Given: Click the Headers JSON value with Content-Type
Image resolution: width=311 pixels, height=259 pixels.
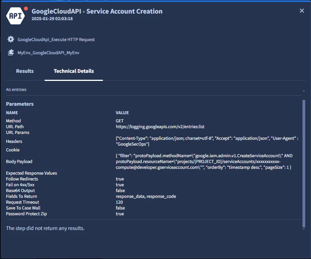Looking at the screenshot, I should coord(207,141).
